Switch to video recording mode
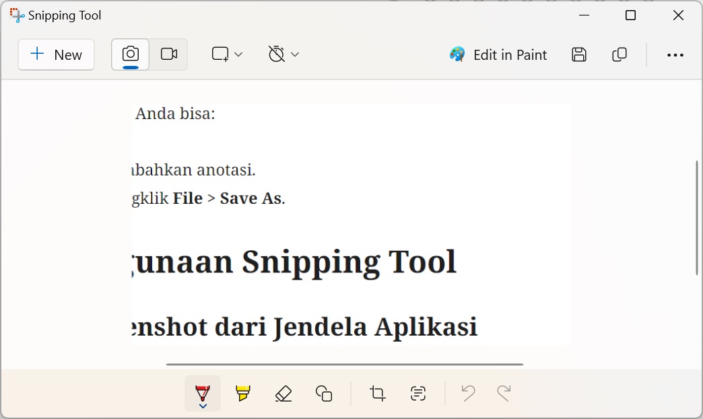 [168, 54]
